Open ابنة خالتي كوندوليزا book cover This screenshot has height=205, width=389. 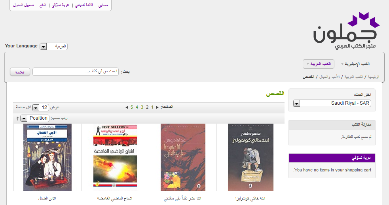point(250,157)
